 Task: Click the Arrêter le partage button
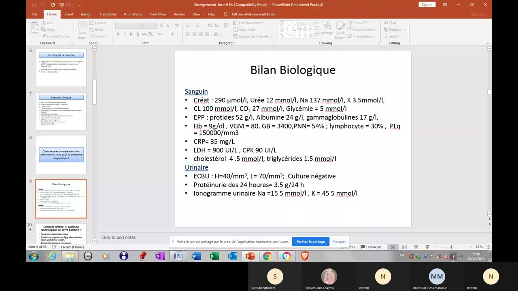click(x=310, y=241)
